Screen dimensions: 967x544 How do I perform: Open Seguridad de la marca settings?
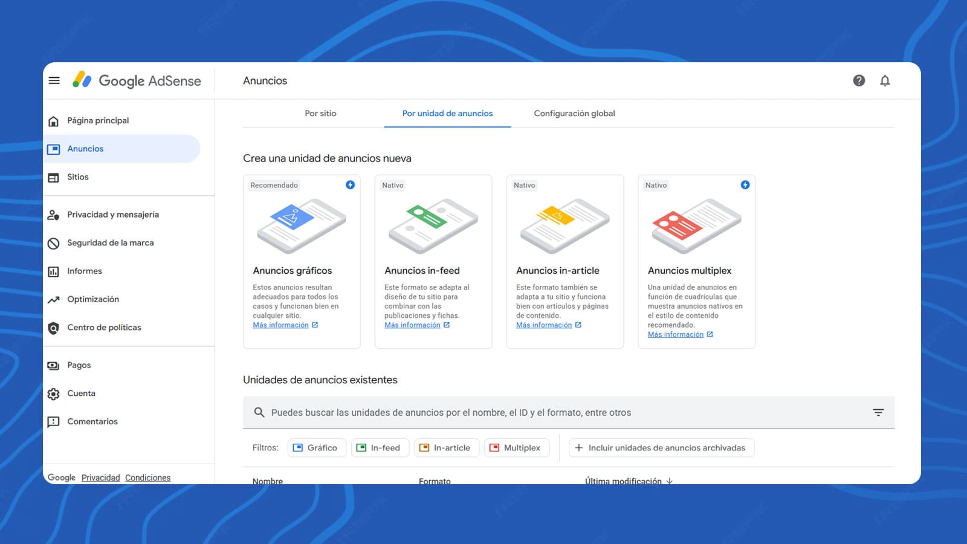pos(110,243)
